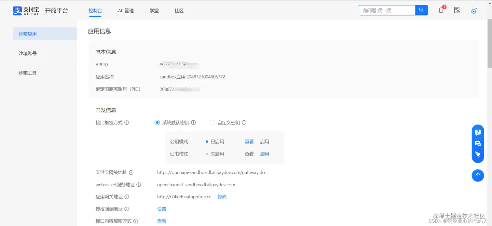Image resolution: width=492 pixels, height=226 pixels.
Task: Click the 基本信息 section title
Action: 106,52
